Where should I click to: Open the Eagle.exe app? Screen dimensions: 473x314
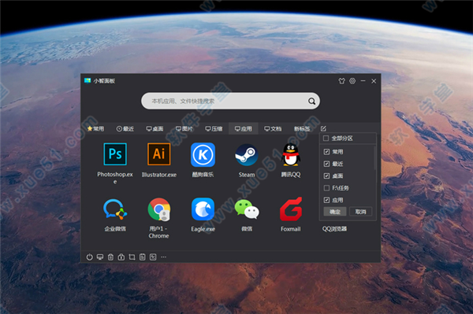point(203,209)
